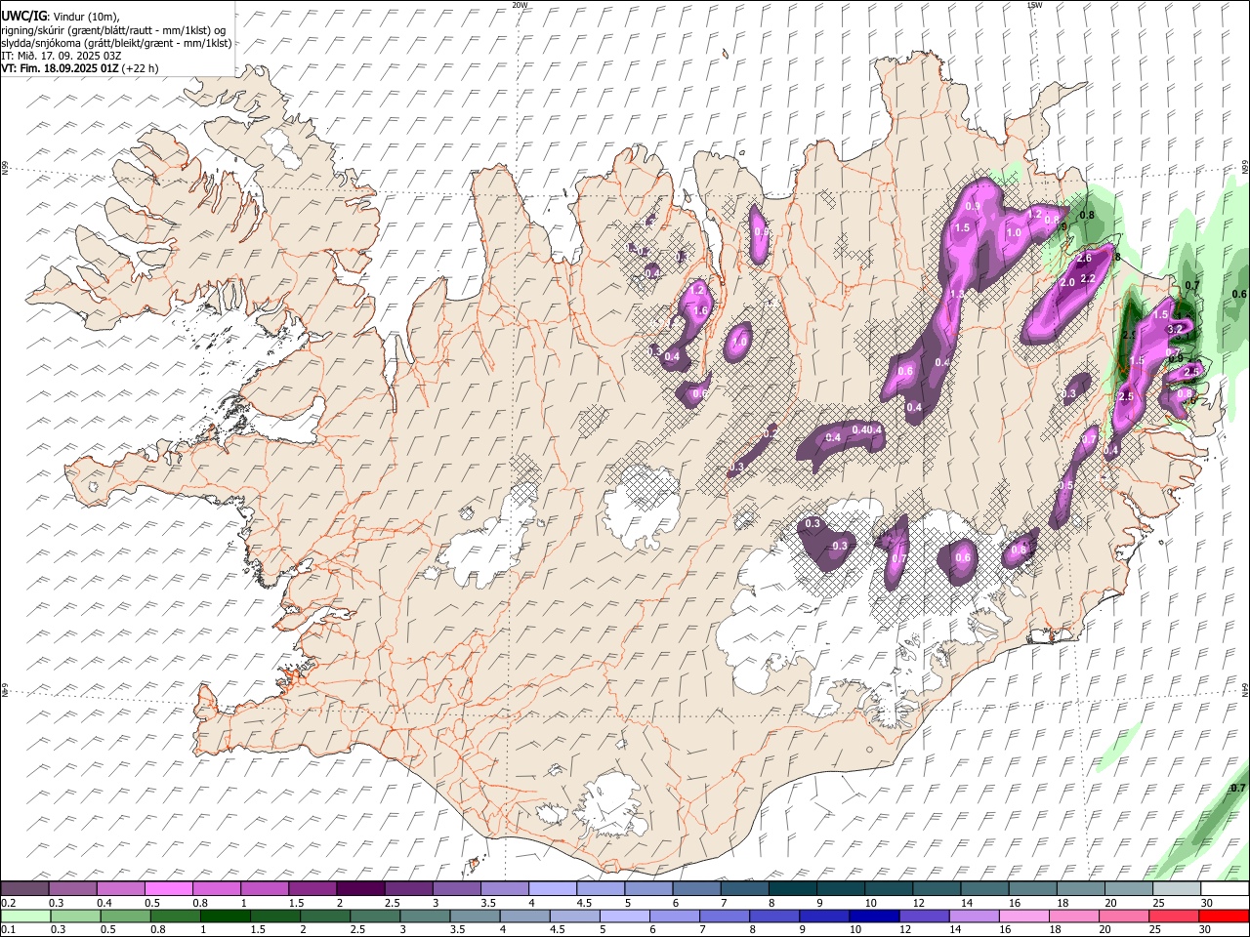Image resolution: width=1250 pixels, height=937 pixels.
Task: Select the grey-purple 0.2 swatch in snow legend
Action: coord(25,888)
